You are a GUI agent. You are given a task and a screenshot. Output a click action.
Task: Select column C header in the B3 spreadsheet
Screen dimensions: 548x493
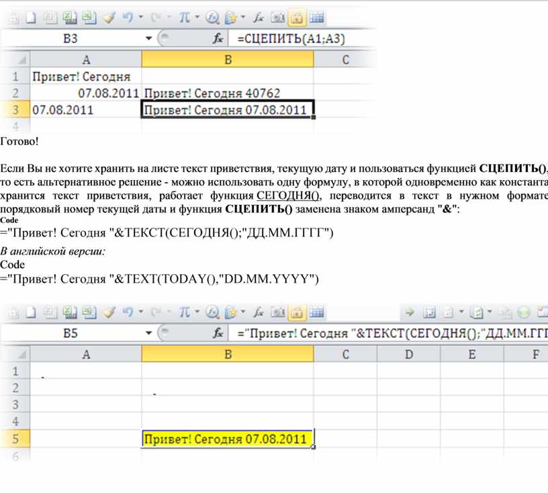click(x=345, y=60)
